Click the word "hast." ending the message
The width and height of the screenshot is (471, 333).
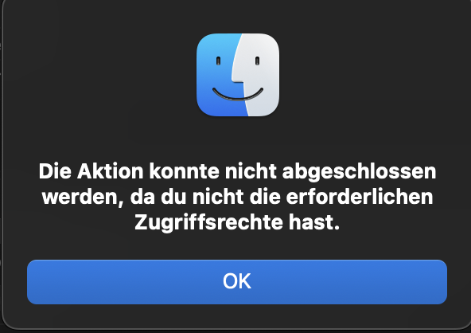click(x=314, y=222)
